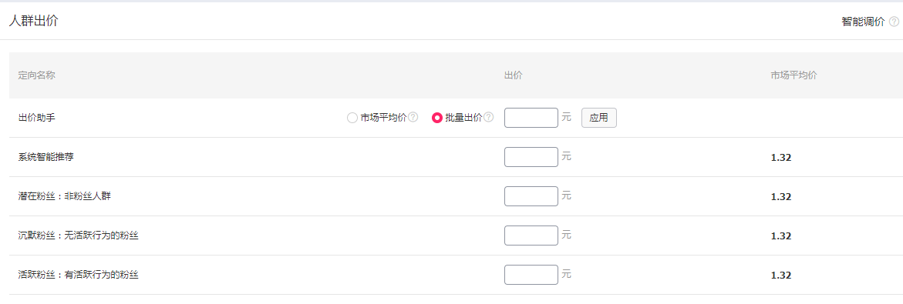This screenshot has width=903, height=304.
Task: Click the 市场平均价 column header
Action: (793, 75)
